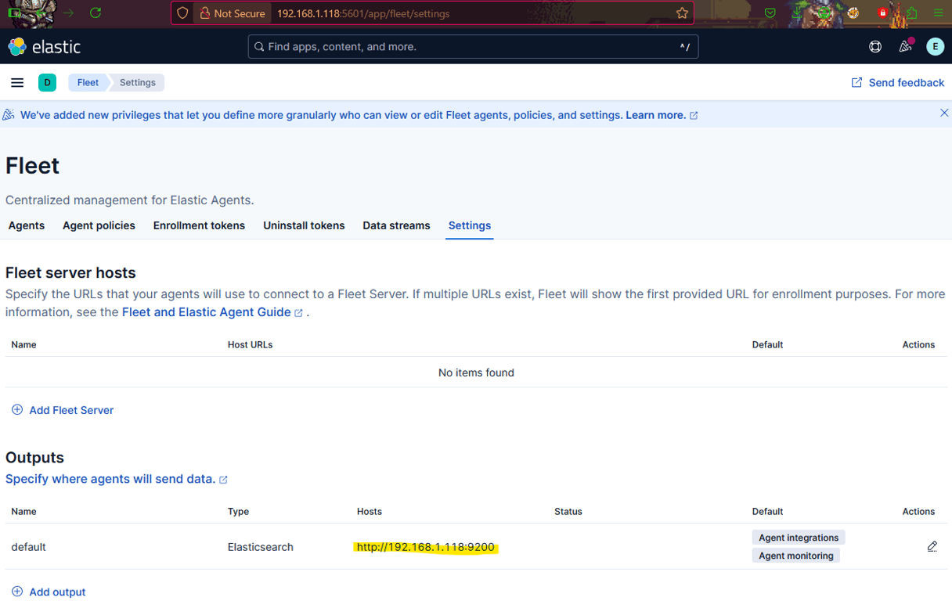Open the Send feedback link
This screenshot has width=952, height=601.
coord(898,82)
